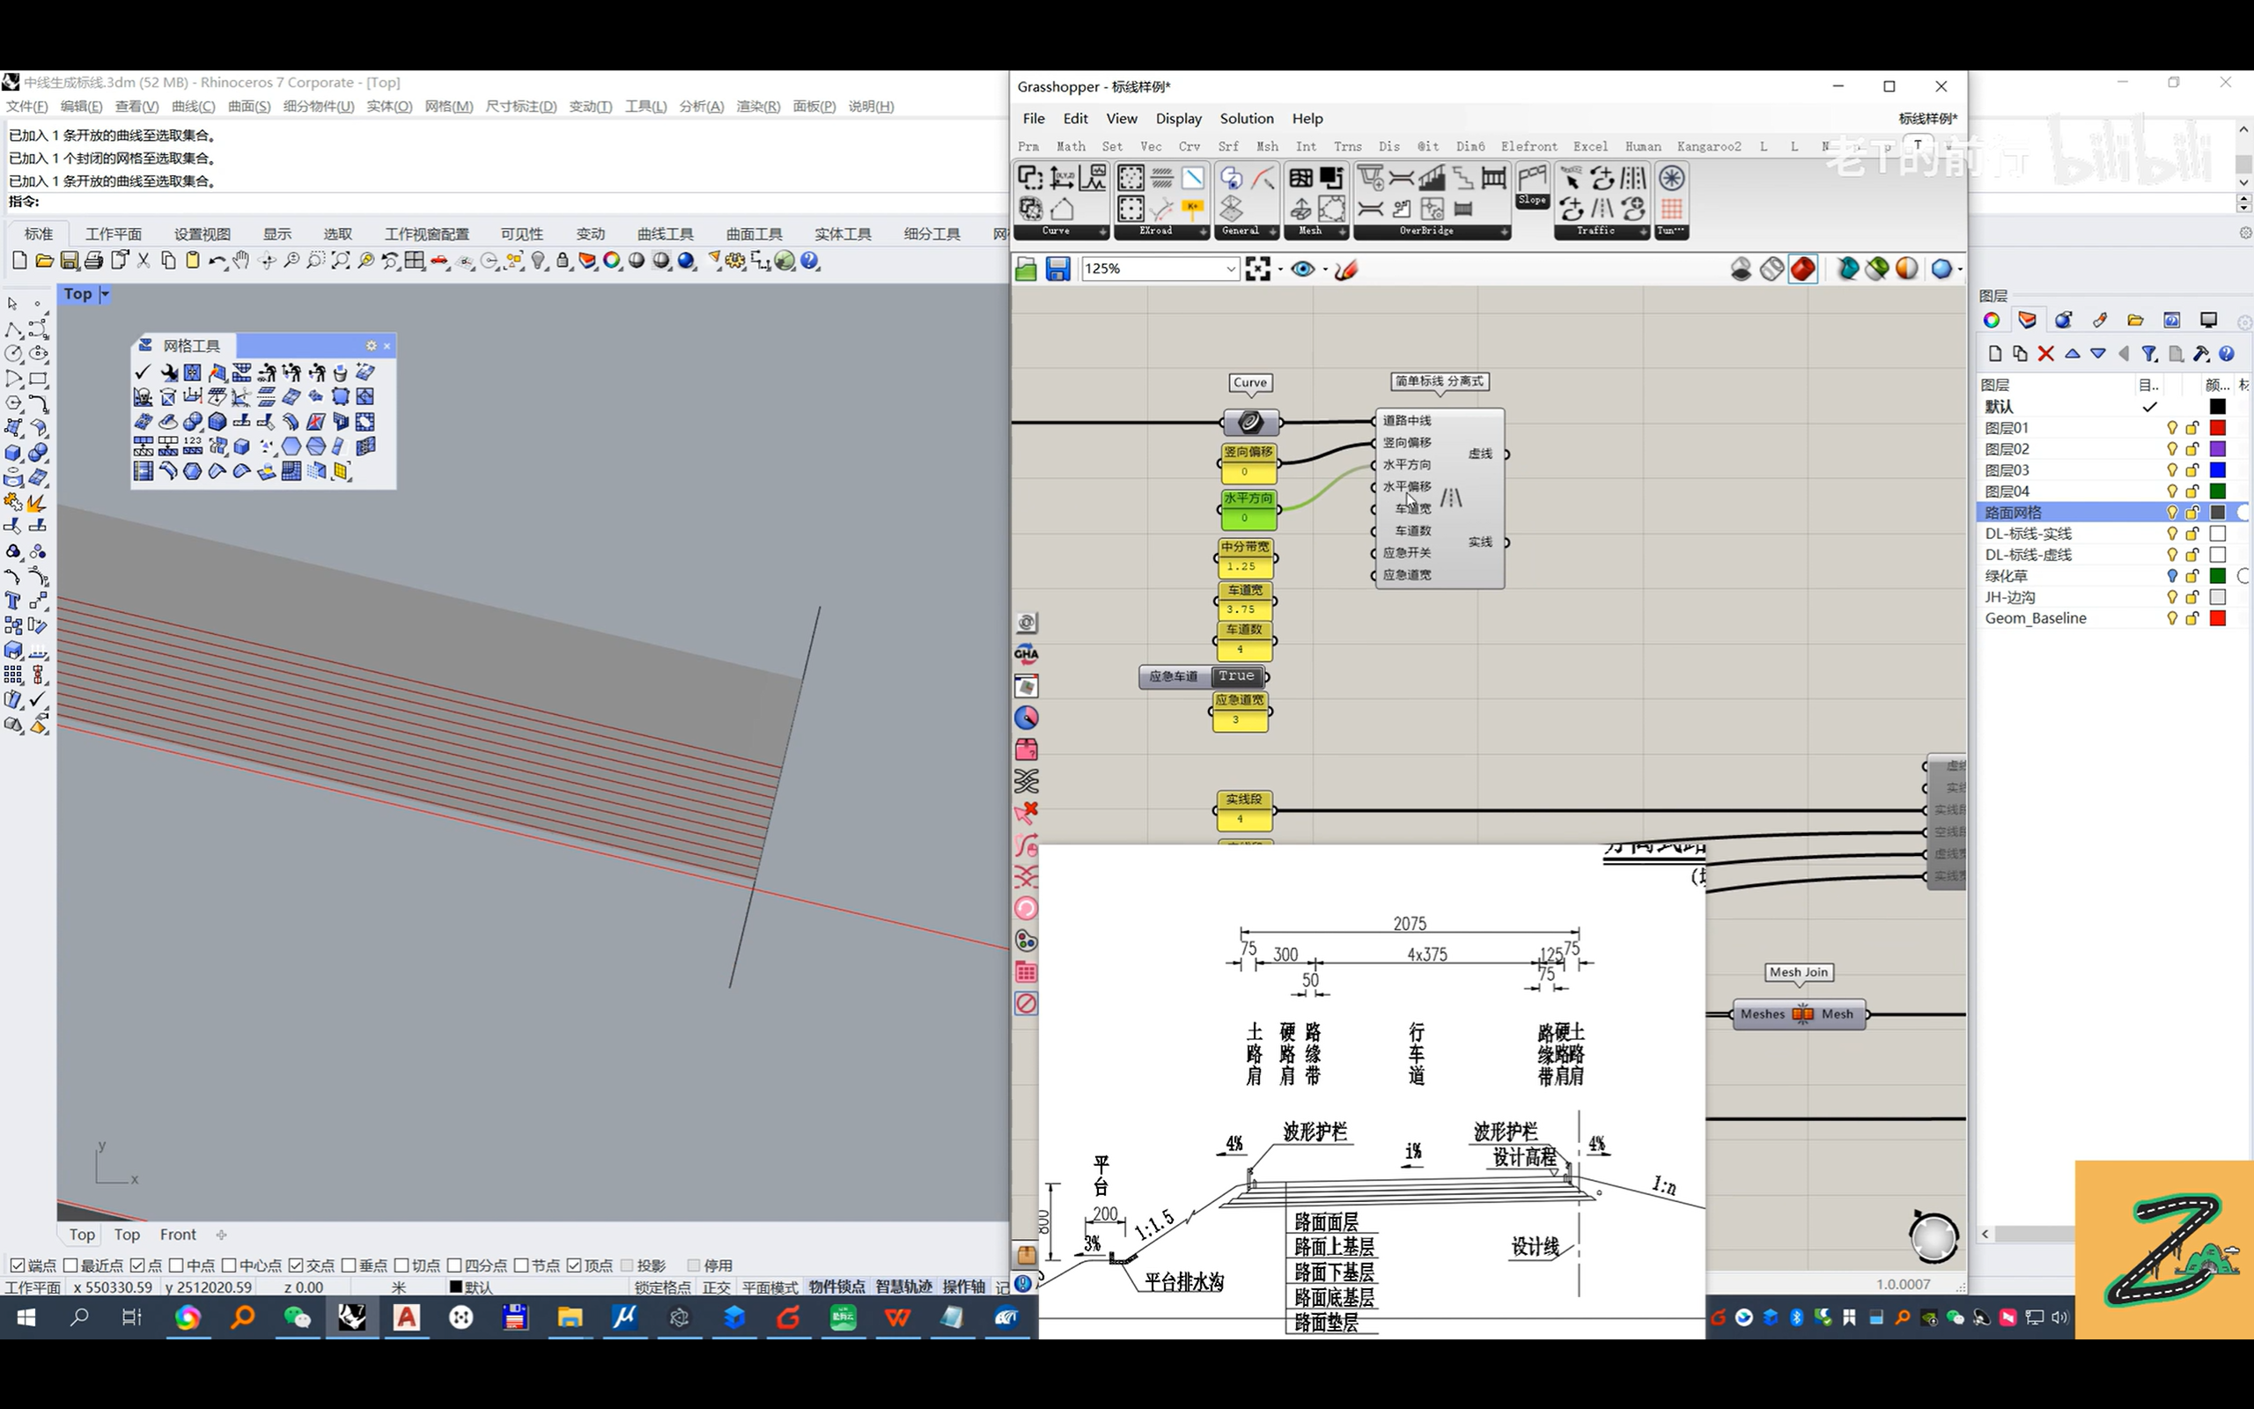Toggle the 端点 osnap checkbox

click(18, 1265)
